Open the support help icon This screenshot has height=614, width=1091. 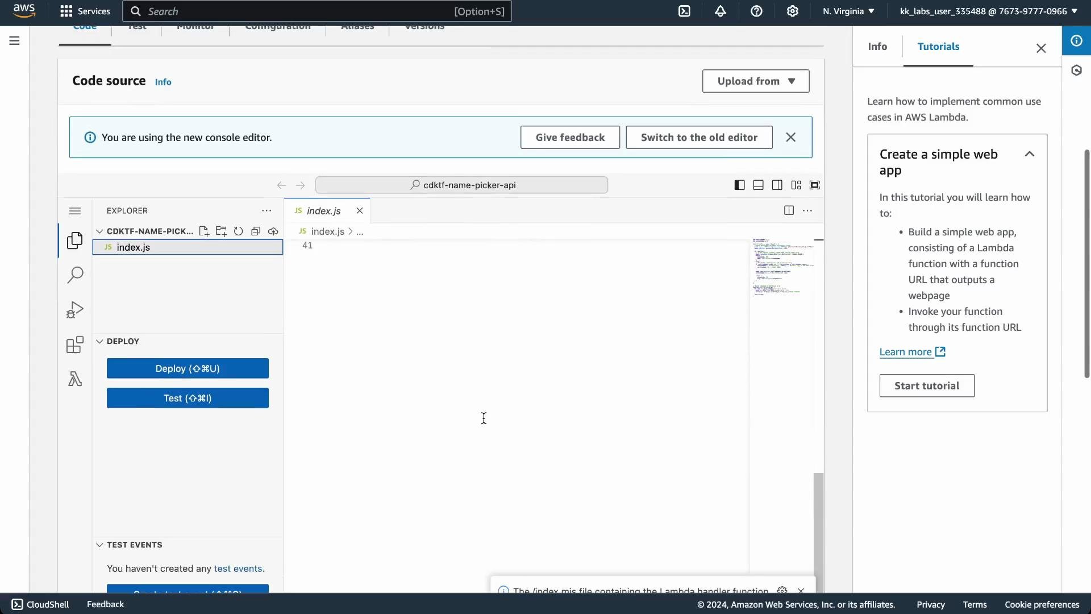coord(756,11)
